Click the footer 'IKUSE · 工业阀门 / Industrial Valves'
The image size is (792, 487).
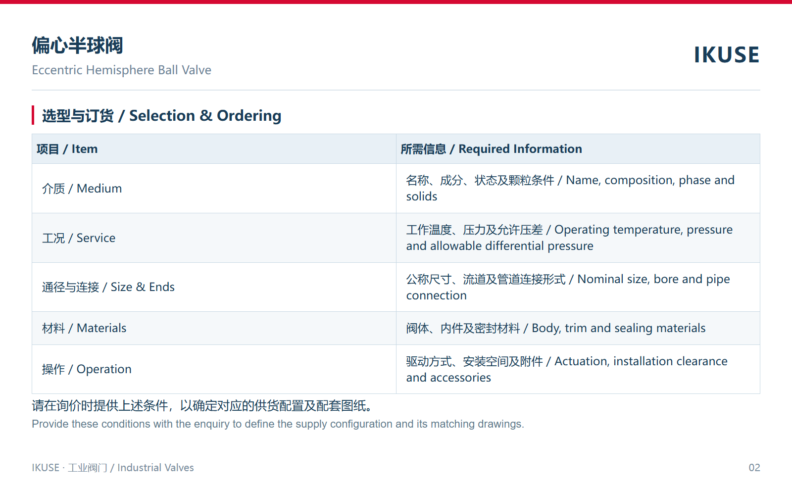point(113,468)
